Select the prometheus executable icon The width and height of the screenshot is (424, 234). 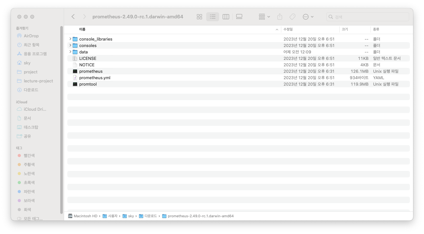coord(75,71)
